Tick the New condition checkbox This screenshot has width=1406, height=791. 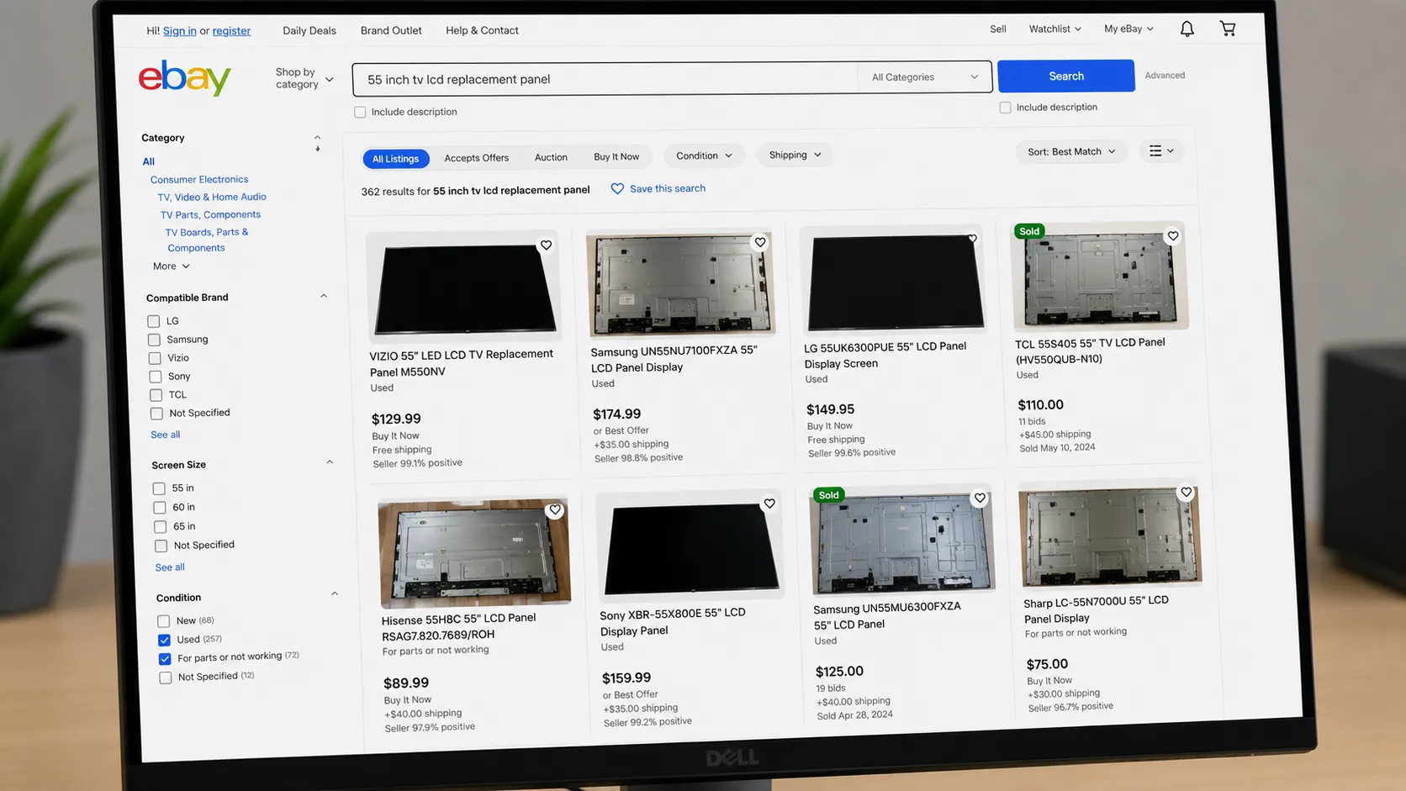tap(163, 621)
